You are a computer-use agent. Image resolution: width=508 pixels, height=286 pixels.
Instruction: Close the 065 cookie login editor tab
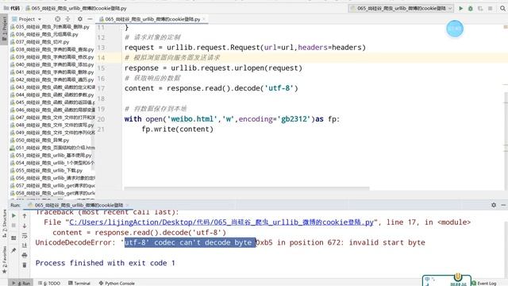click(204, 19)
